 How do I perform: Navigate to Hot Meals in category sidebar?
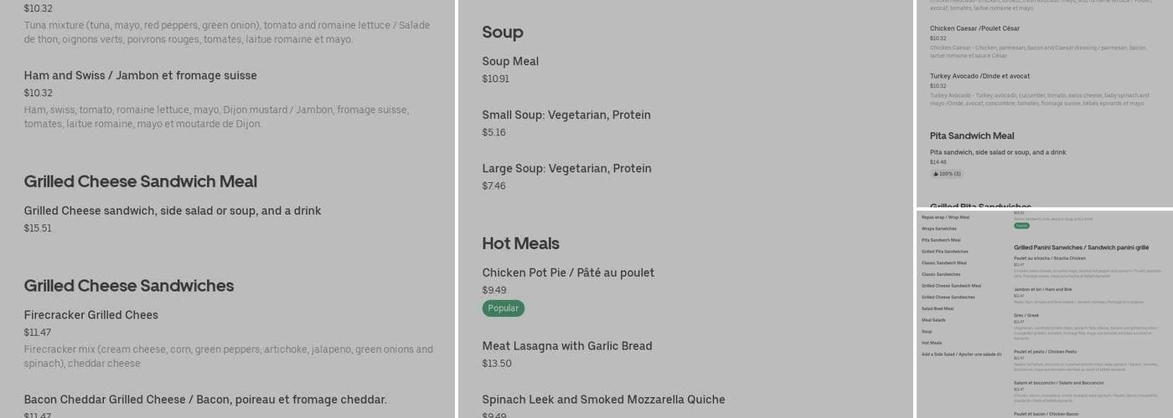[932, 343]
